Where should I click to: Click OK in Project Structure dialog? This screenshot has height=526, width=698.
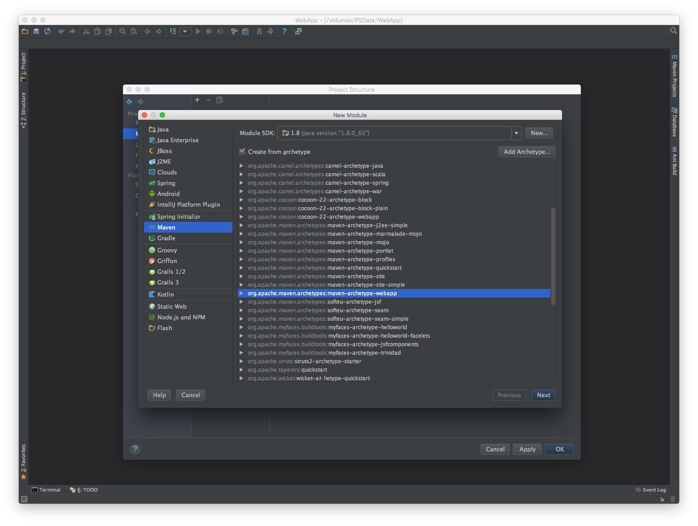point(559,449)
